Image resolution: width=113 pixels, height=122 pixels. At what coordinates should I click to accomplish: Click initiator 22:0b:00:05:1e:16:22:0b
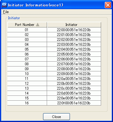(74, 84)
